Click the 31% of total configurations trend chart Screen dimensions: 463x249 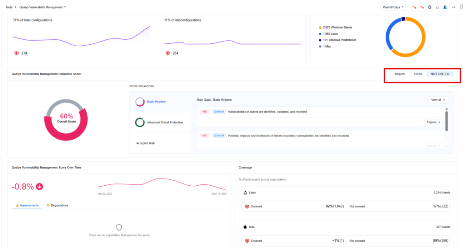click(81, 36)
